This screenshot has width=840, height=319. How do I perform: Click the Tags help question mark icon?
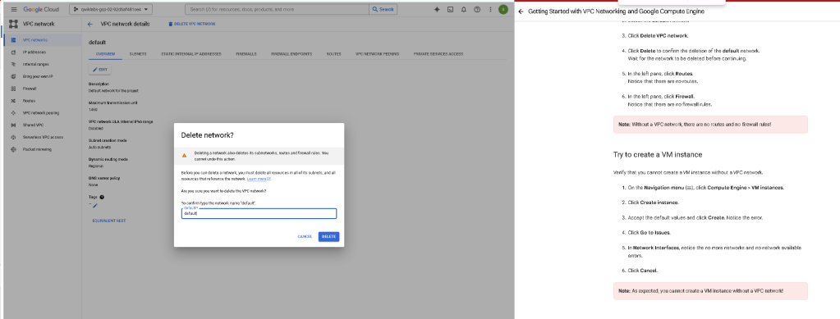pos(102,197)
